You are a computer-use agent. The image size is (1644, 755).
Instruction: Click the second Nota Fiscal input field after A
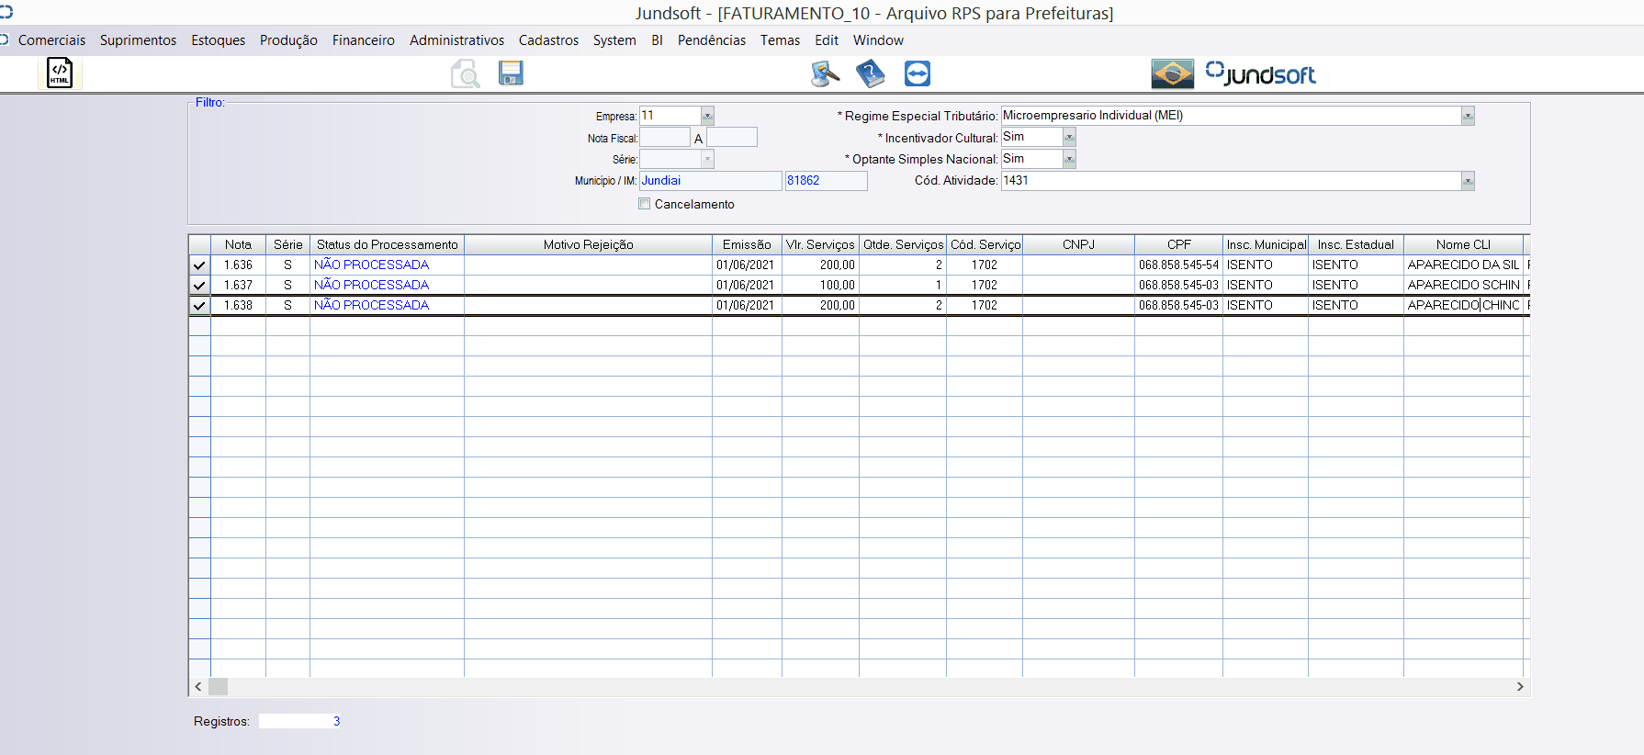click(732, 138)
